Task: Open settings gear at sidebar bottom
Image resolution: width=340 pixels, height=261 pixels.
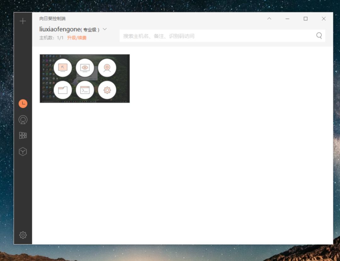Action: coord(23,235)
